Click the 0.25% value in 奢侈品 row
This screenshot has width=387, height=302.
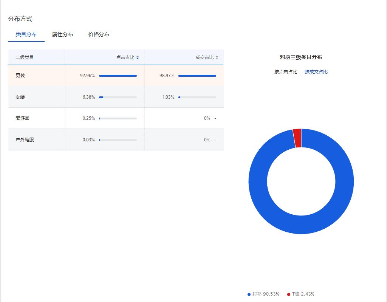[x=88, y=118]
